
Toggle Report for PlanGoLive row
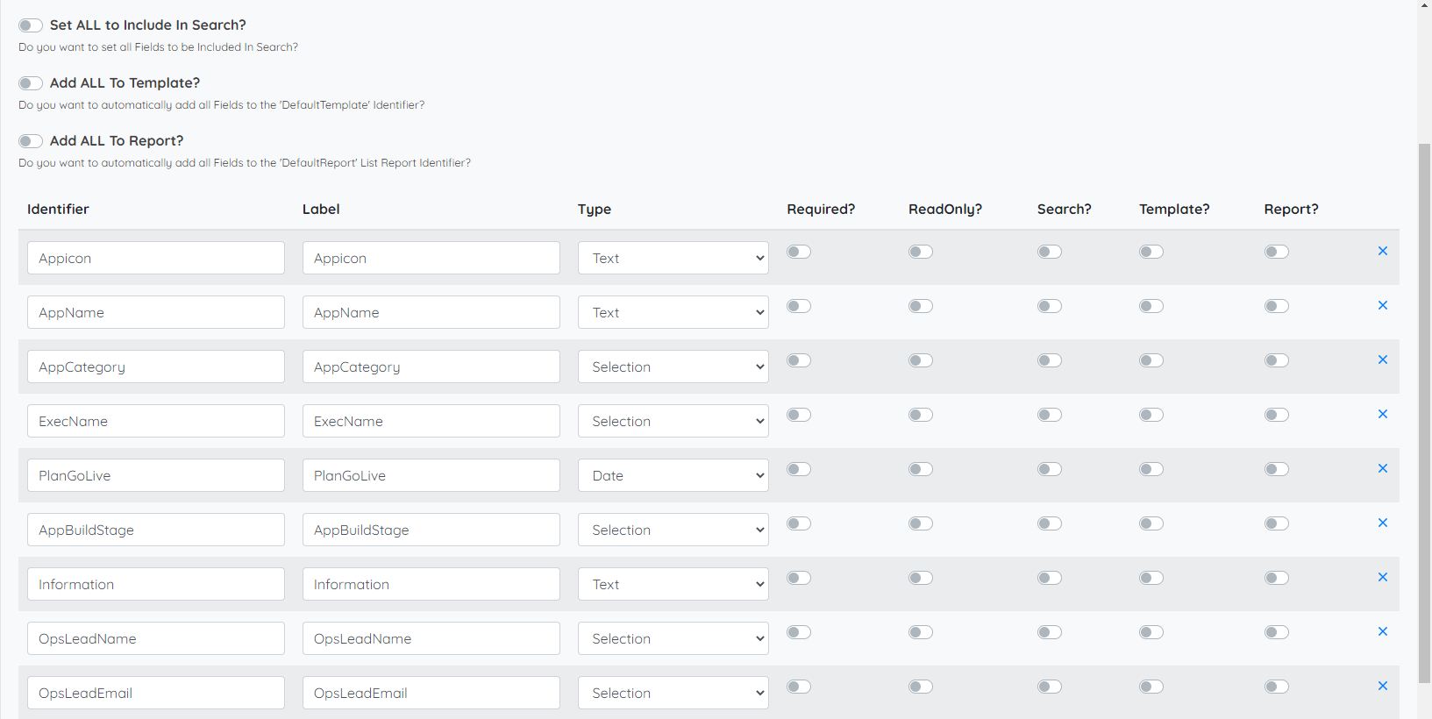pos(1277,469)
